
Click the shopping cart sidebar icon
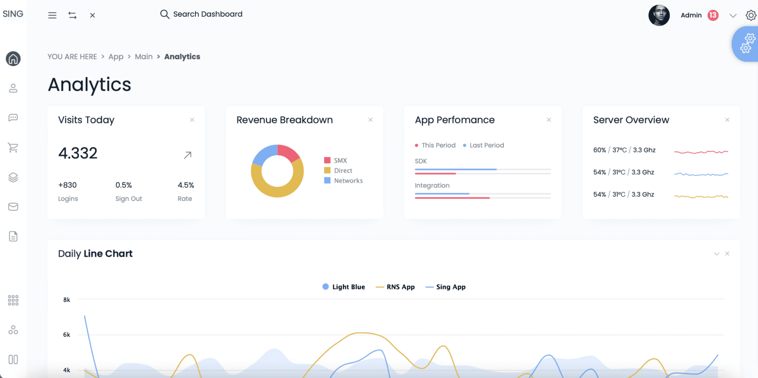[13, 147]
